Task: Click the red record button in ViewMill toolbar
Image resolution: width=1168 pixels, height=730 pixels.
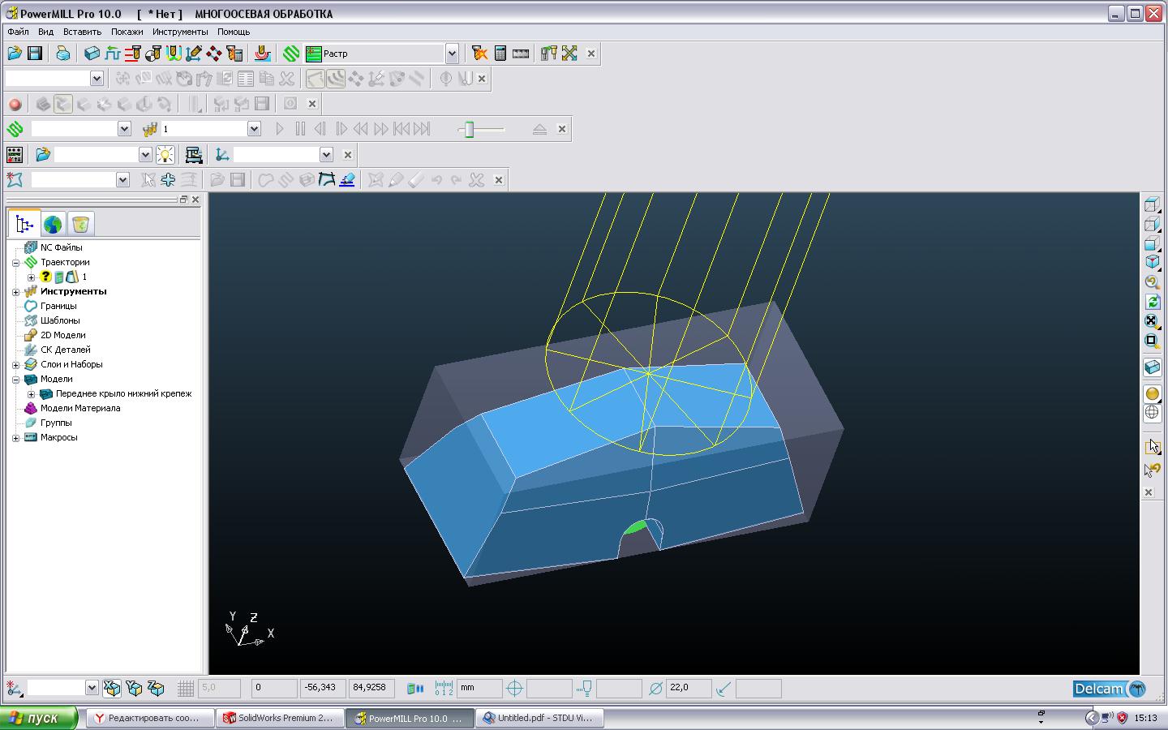Action: coord(15,104)
